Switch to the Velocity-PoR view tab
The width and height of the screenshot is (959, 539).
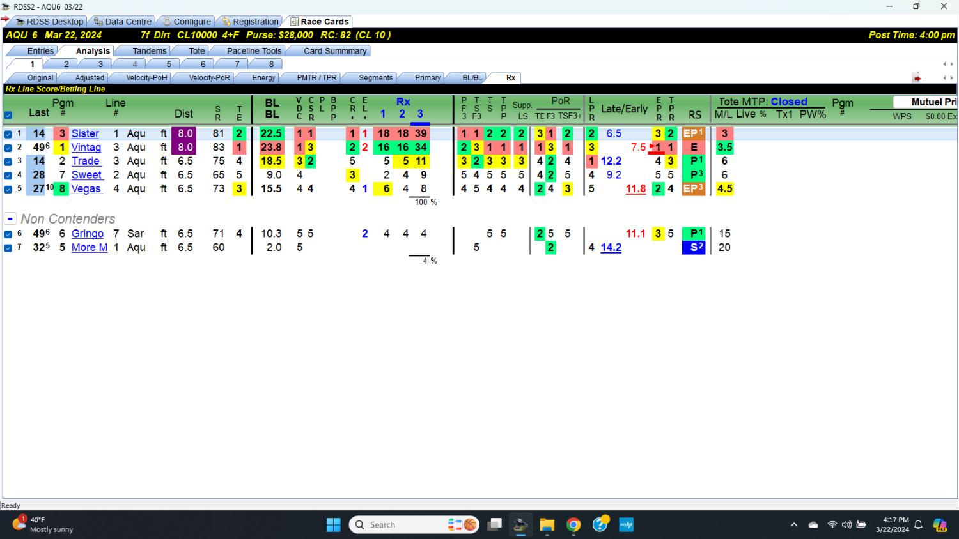click(x=209, y=78)
